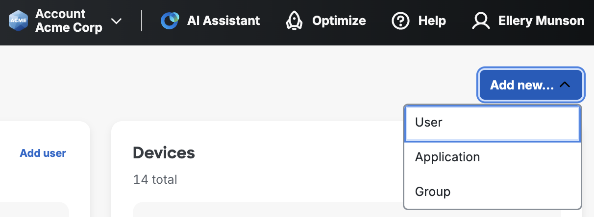Open the AI Assistant label
Screen dimensions: 594x217
tap(223, 21)
